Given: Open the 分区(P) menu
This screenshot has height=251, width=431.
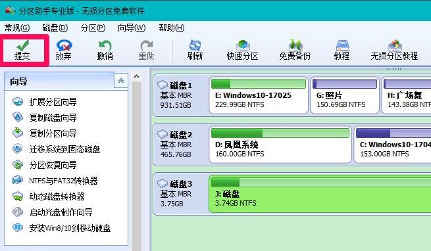Looking at the screenshot, I should pyautogui.click(x=93, y=28).
